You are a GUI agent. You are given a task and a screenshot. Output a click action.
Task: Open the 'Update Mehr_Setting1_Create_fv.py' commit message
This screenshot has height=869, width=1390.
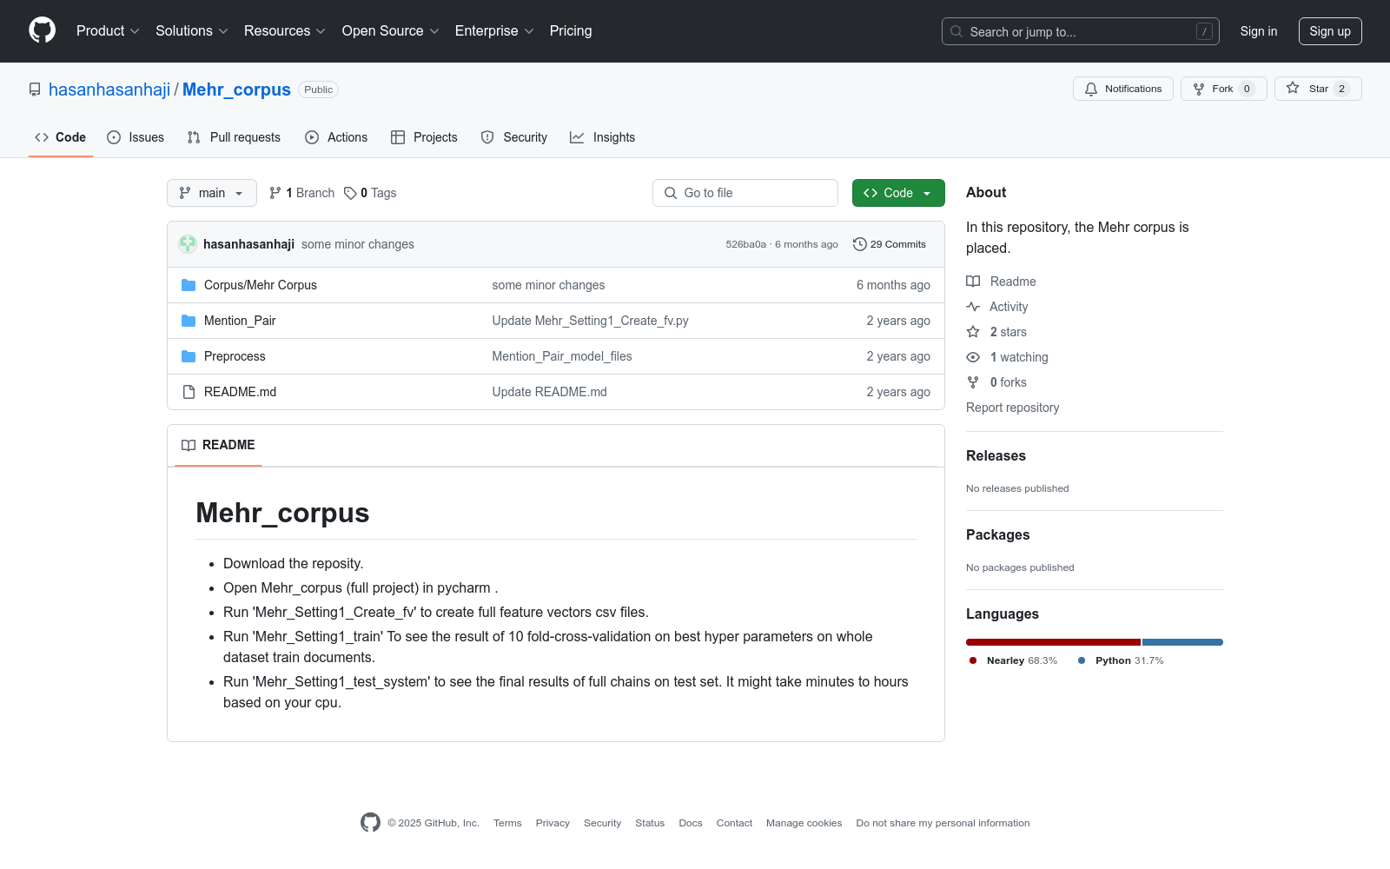590,321
